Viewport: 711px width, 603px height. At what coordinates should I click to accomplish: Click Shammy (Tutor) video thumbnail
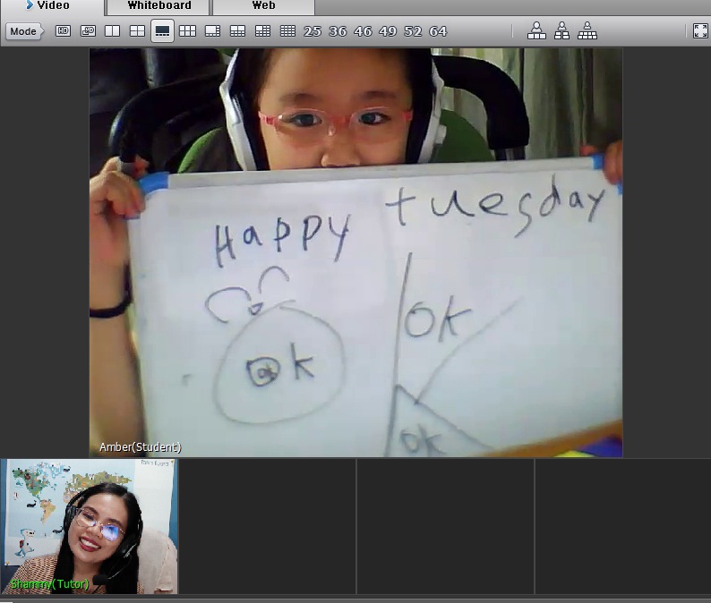[x=90, y=526]
